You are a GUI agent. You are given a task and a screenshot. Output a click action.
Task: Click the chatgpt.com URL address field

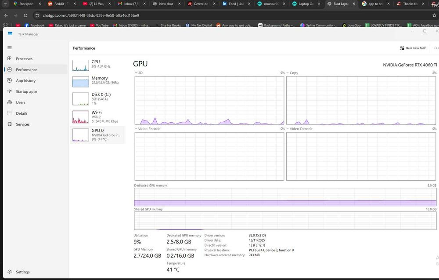91,15
